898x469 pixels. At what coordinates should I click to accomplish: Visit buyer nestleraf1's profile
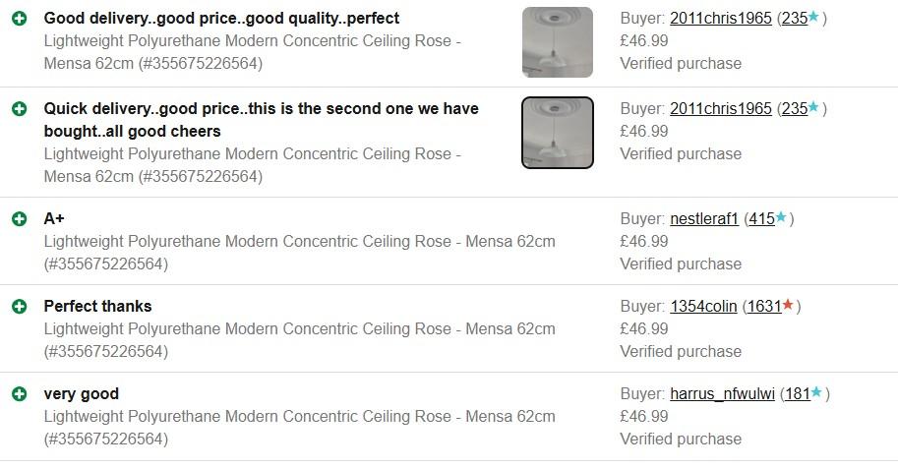(703, 219)
